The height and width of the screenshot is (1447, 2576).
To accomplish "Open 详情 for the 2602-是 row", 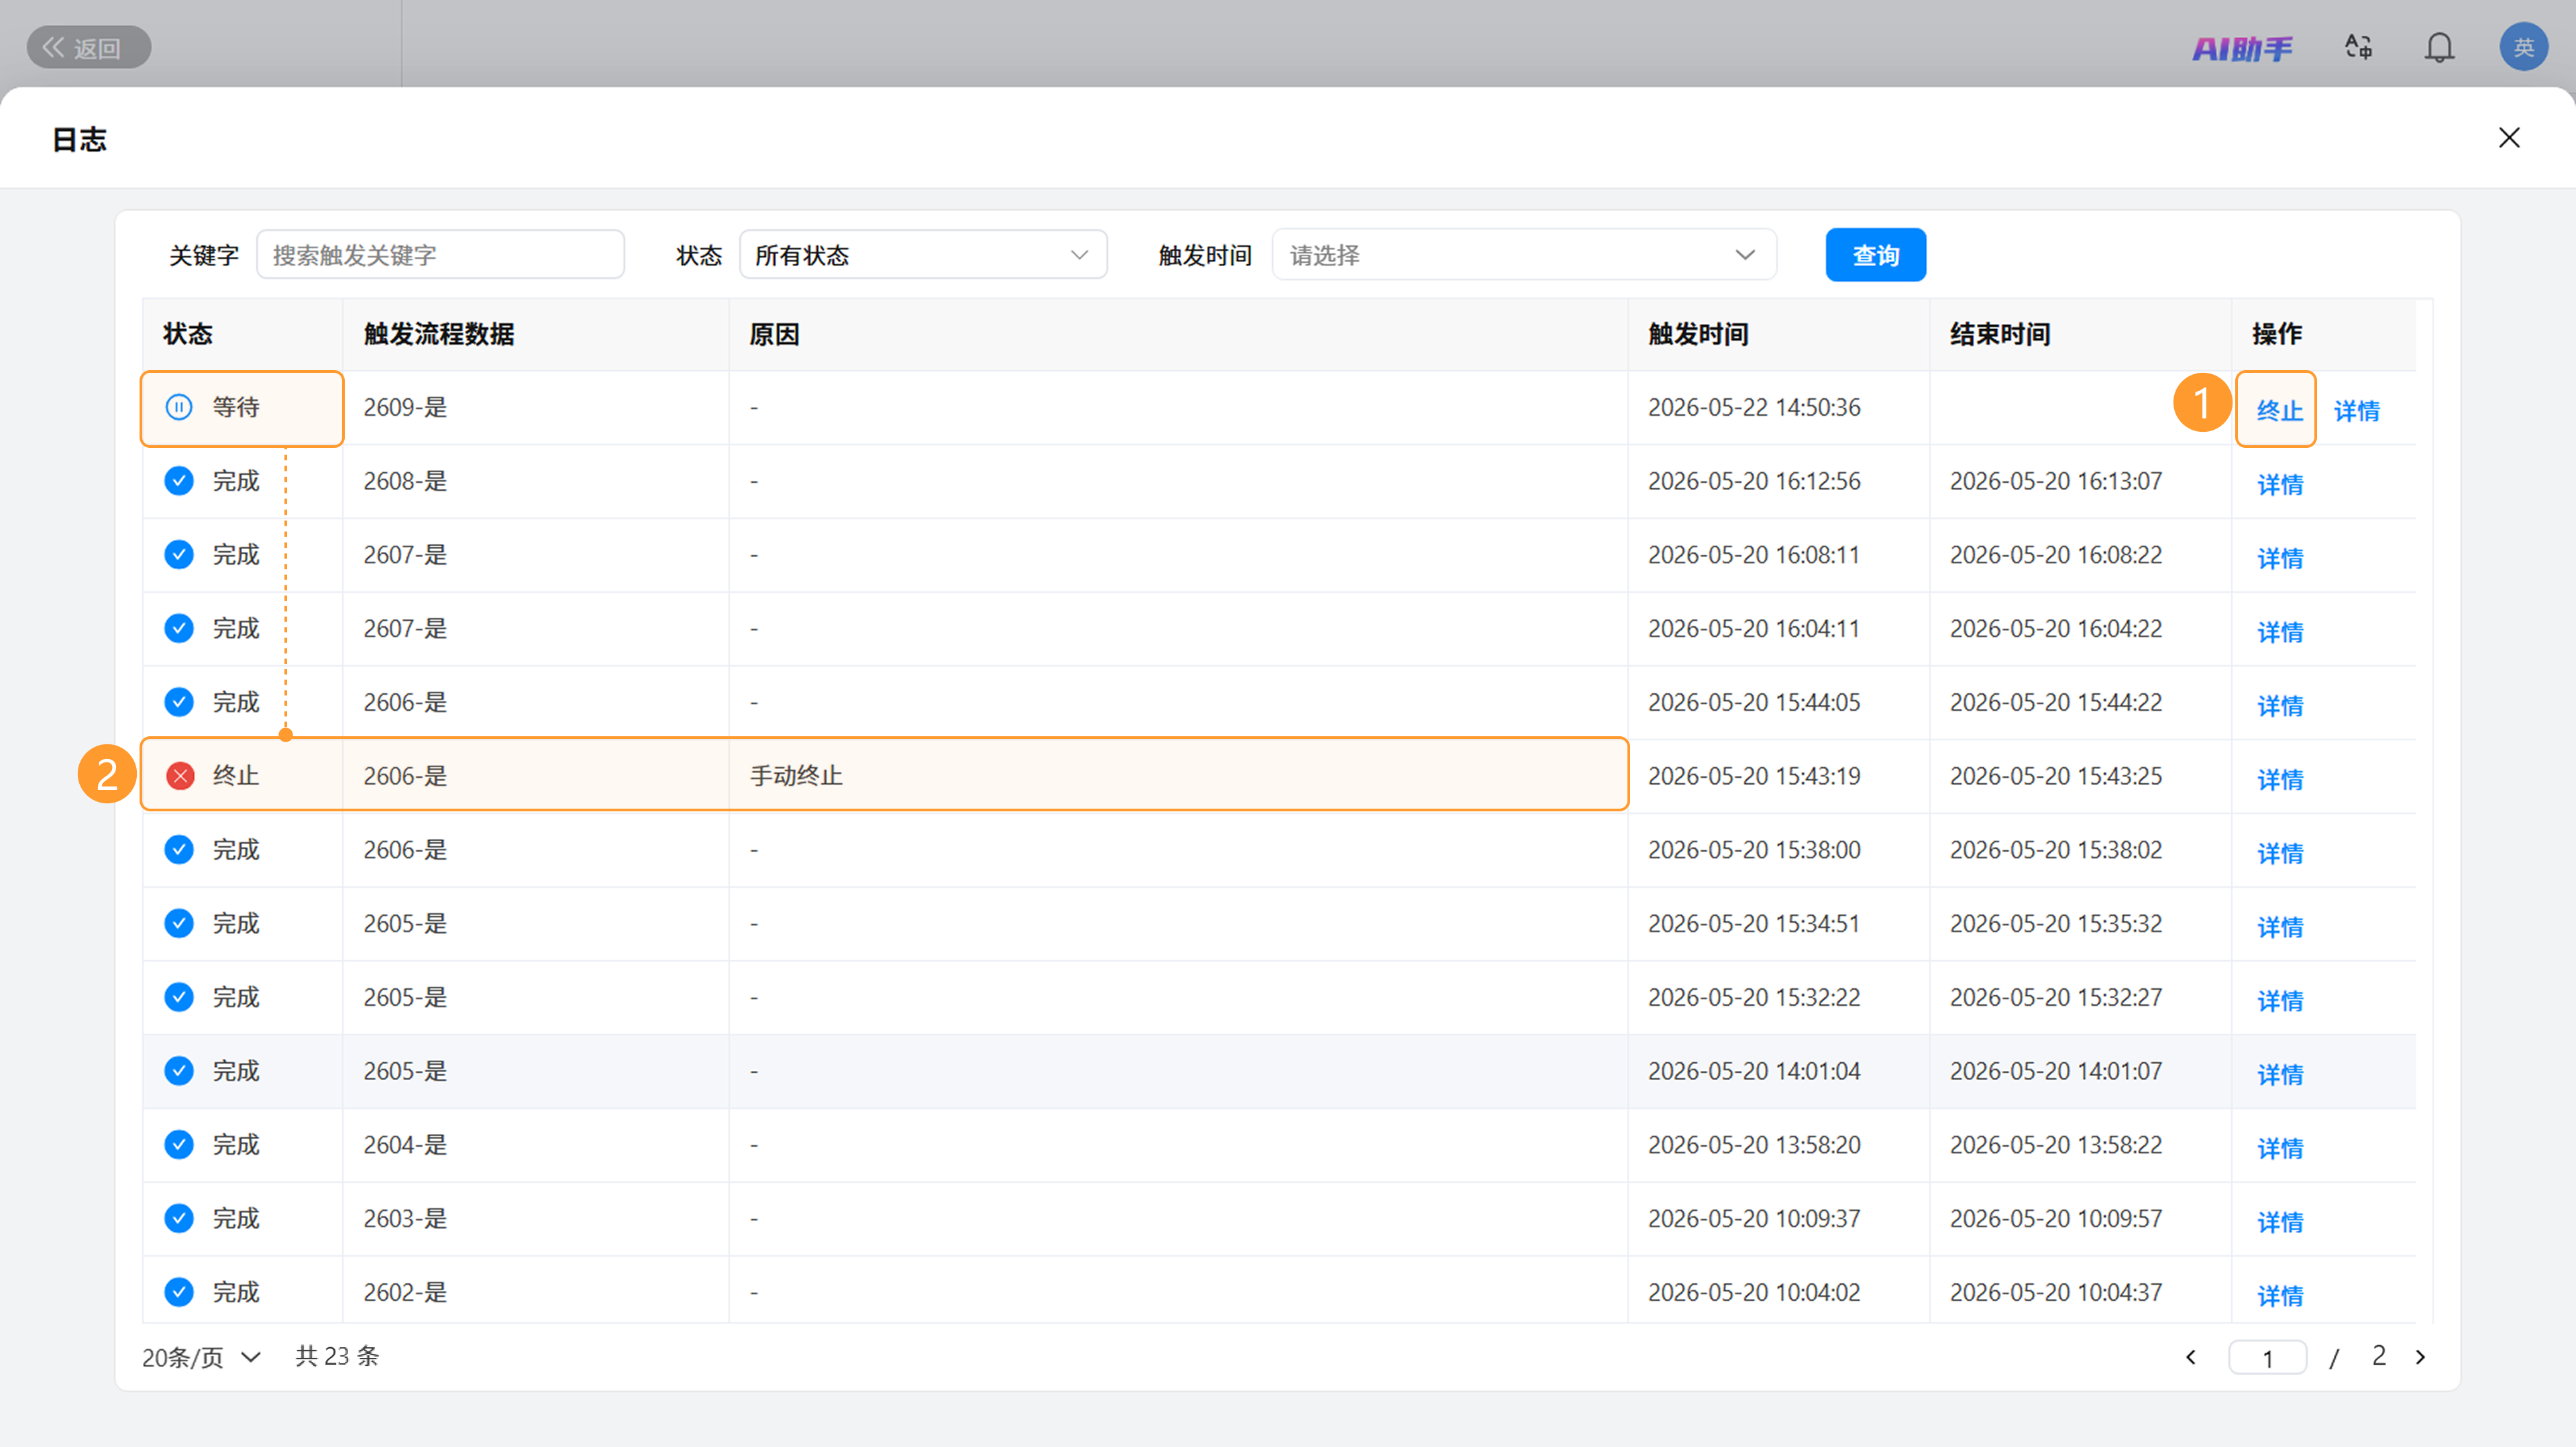I will pos(2279,1295).
